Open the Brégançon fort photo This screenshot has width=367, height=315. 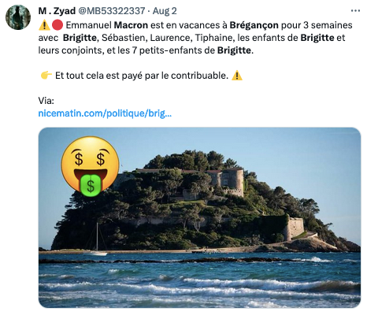199,217
